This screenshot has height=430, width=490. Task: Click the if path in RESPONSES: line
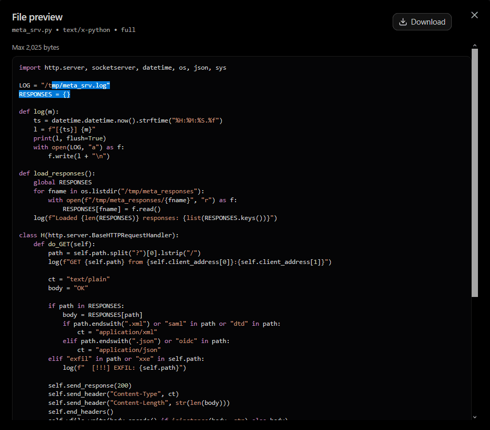coord(86,306)
